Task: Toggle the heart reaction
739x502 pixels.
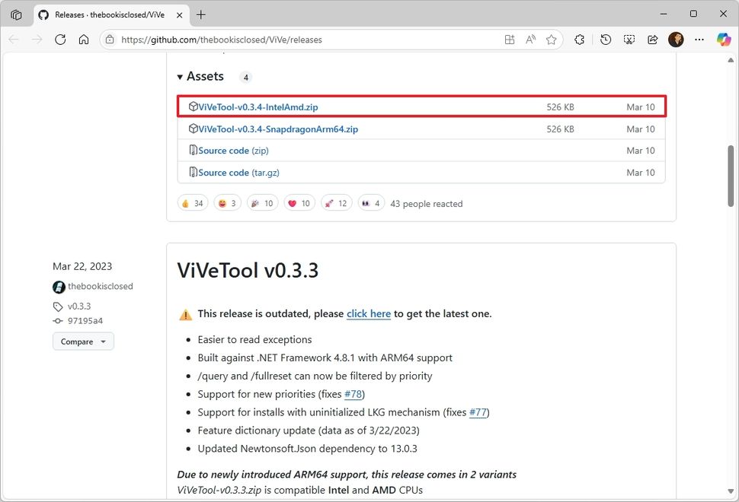Action: 299,203
